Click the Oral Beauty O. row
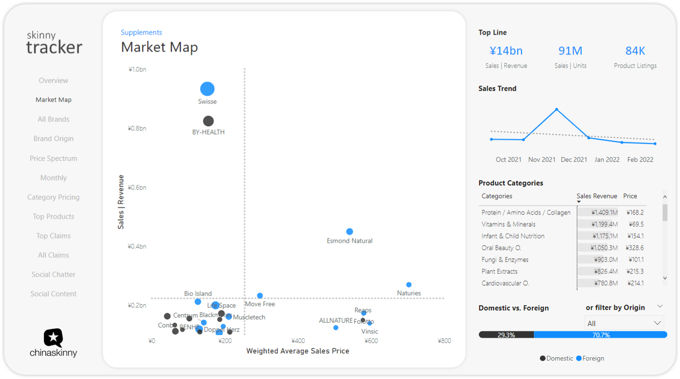680x379 pixels. pos(563,248)
